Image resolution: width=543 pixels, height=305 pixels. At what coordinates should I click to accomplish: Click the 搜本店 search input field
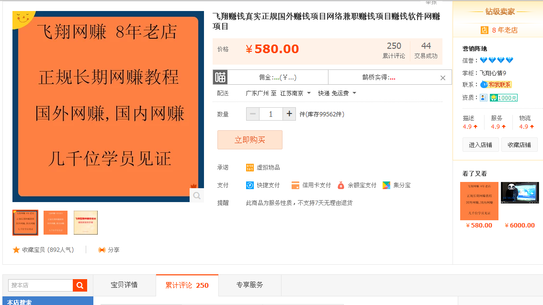[x=41, y=285]
